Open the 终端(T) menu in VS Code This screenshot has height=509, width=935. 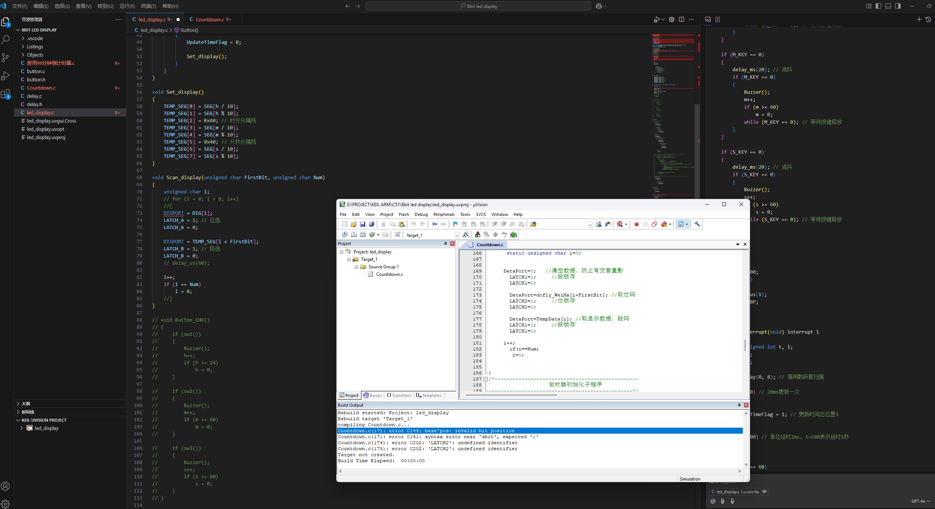point(148,6)
